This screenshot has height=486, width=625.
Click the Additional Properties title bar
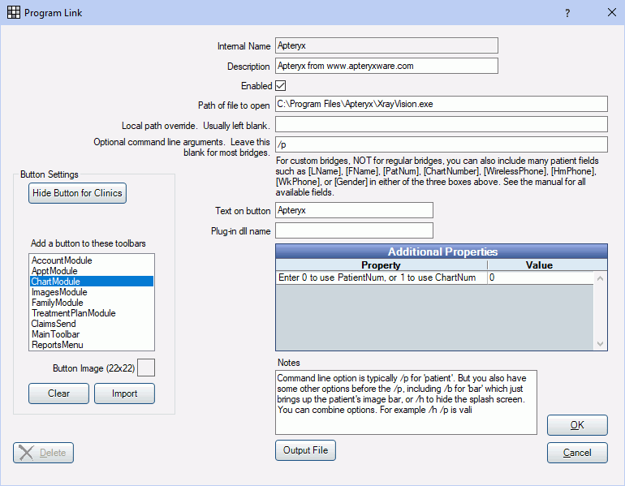442,252
